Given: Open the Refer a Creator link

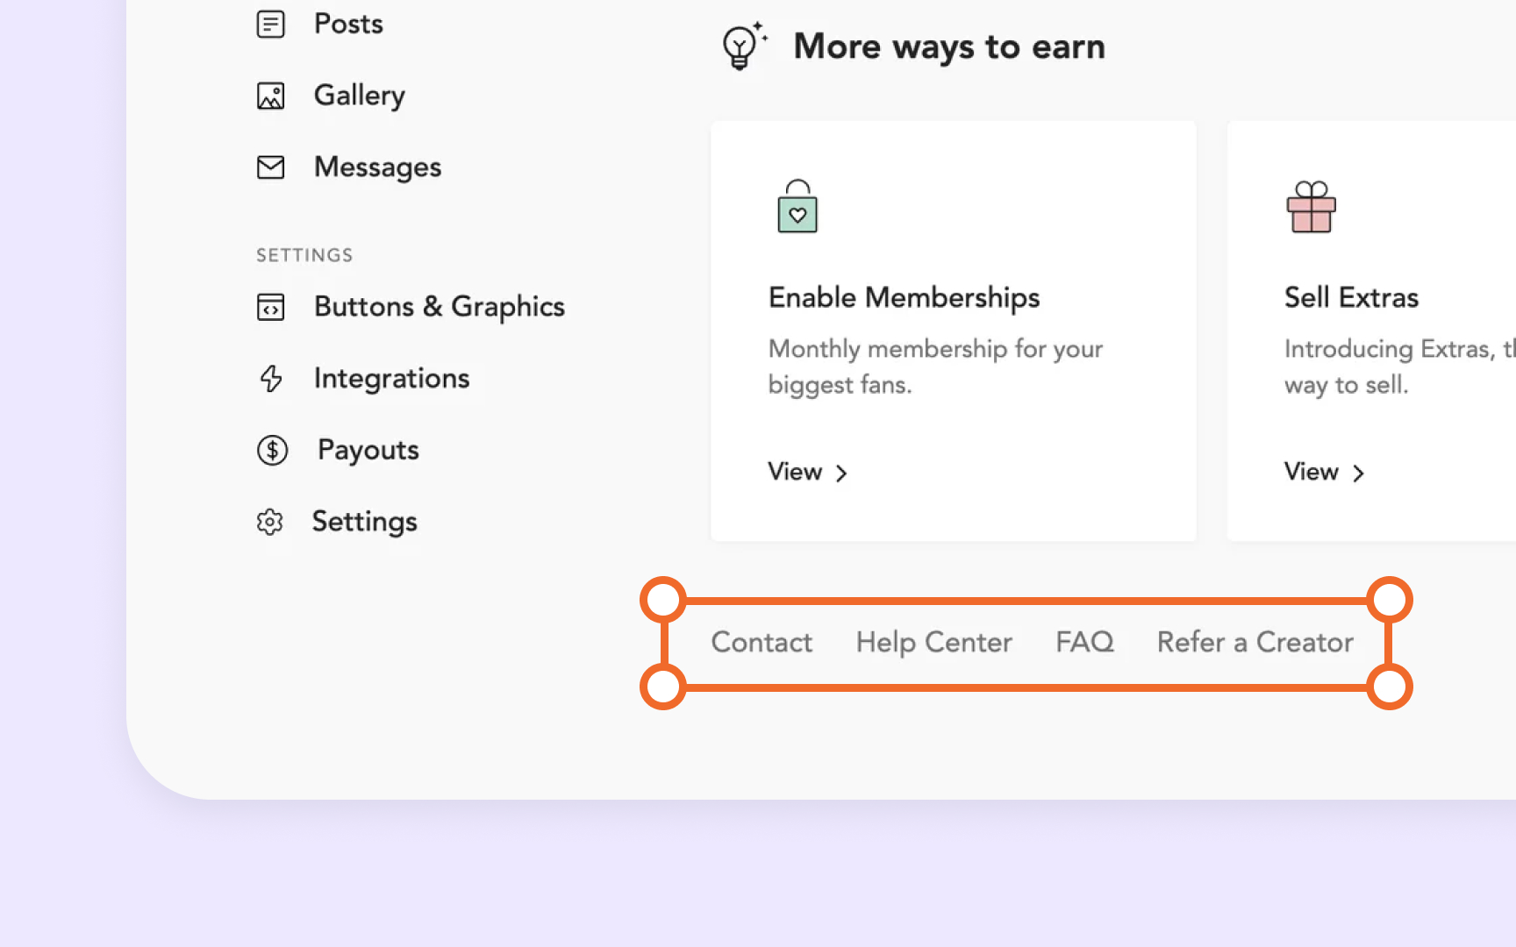Looking at the screenshot, I should tap(1255, 642).
